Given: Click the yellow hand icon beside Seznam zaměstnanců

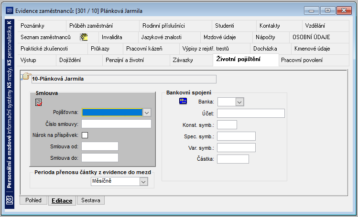Looking at the screenshot, I should click(84, 37).
